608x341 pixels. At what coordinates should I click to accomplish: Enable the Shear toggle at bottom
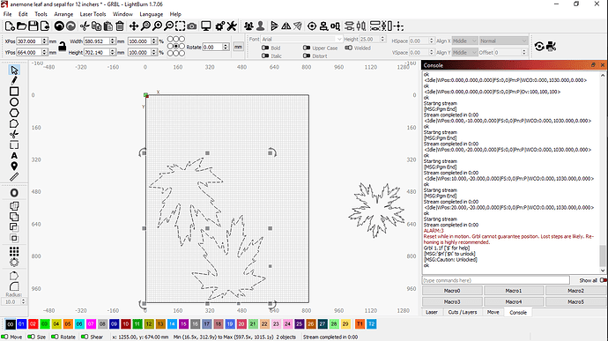coord(93,337)
